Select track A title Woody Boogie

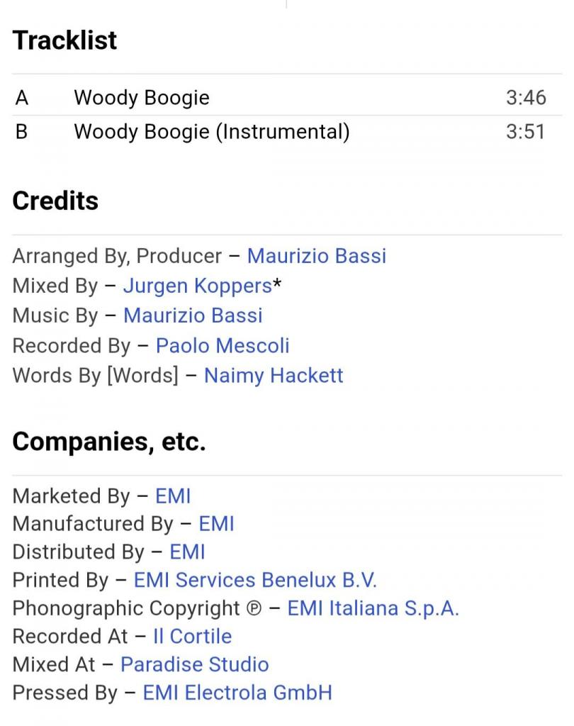point(142,97)
